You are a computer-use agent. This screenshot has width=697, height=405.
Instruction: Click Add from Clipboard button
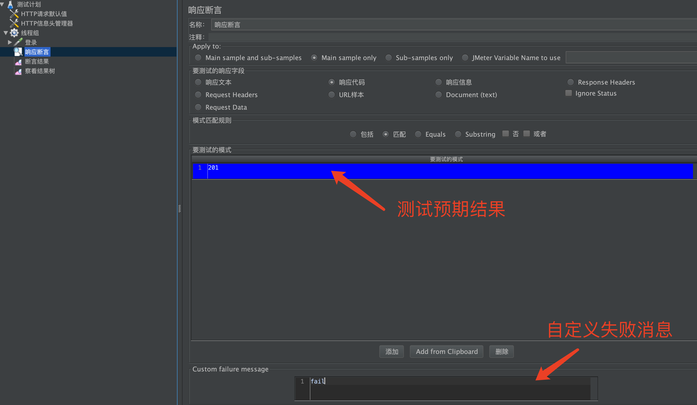click(446, 351)
